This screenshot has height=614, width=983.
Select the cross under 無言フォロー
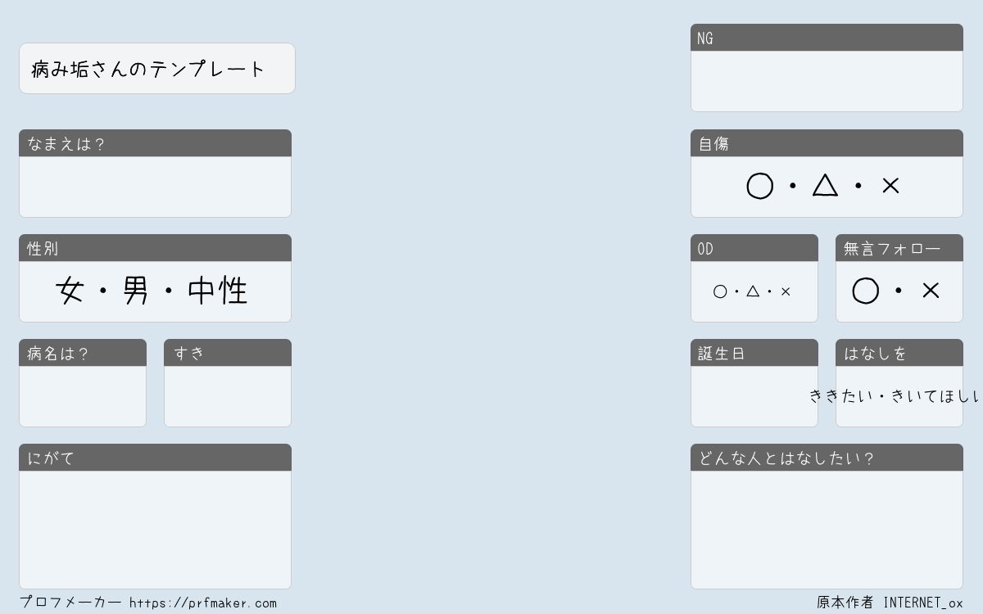pos(931,291)
